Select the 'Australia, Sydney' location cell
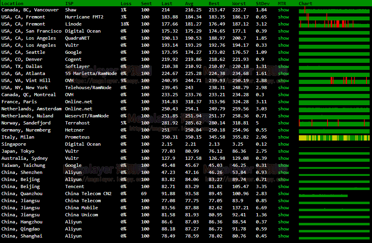 pyautogui.click(x=25, y=158)
